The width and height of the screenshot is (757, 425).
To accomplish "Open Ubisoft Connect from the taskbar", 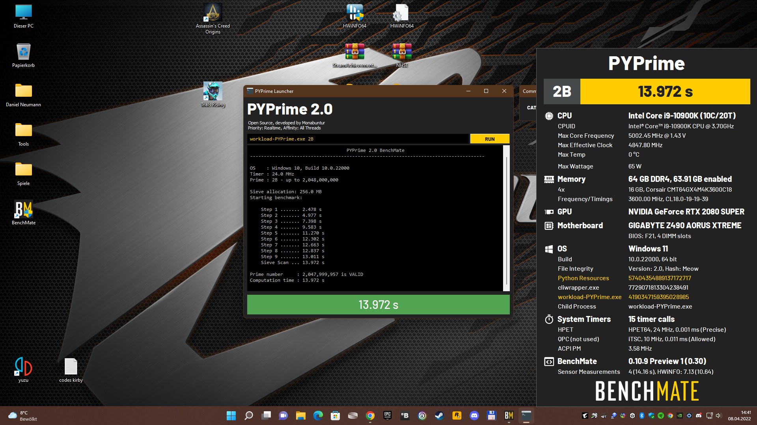I will (422, 416).
